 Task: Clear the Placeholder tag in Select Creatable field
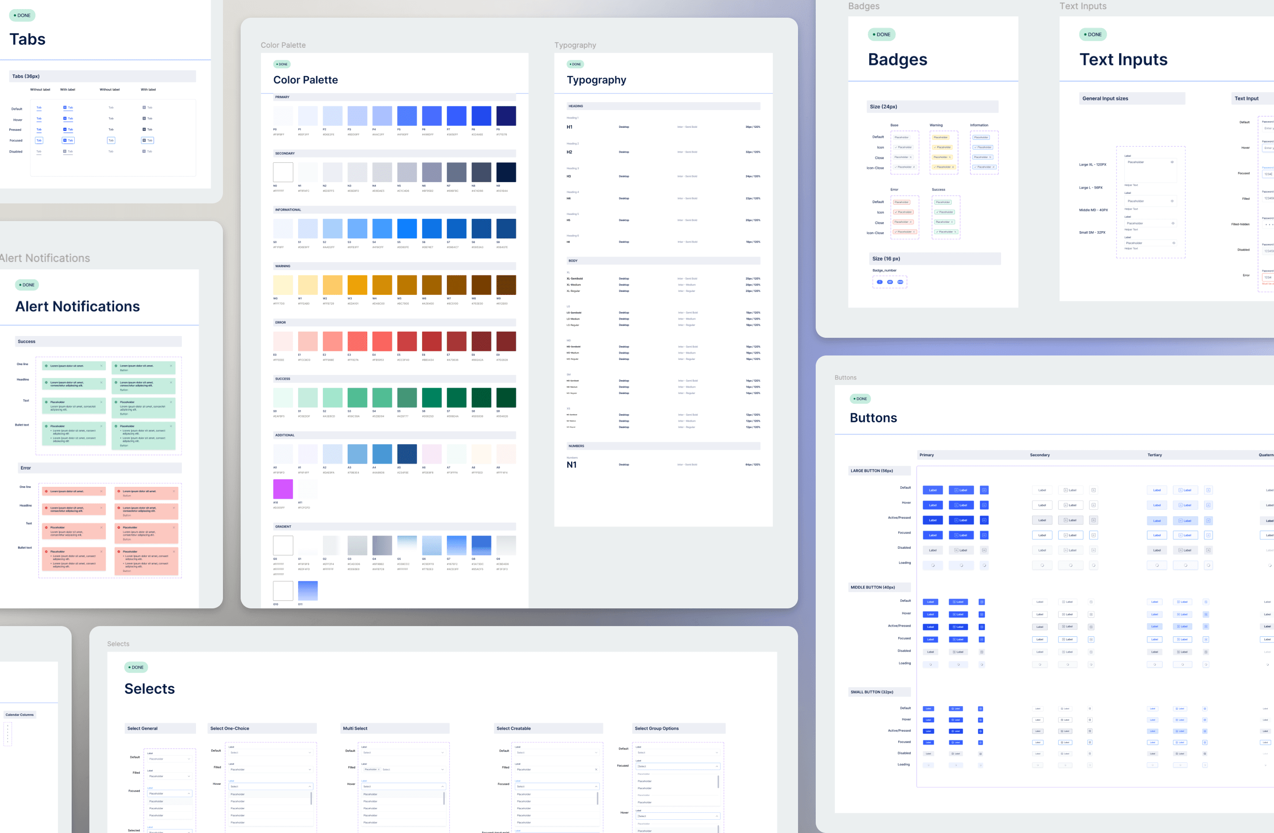[596, 770]
